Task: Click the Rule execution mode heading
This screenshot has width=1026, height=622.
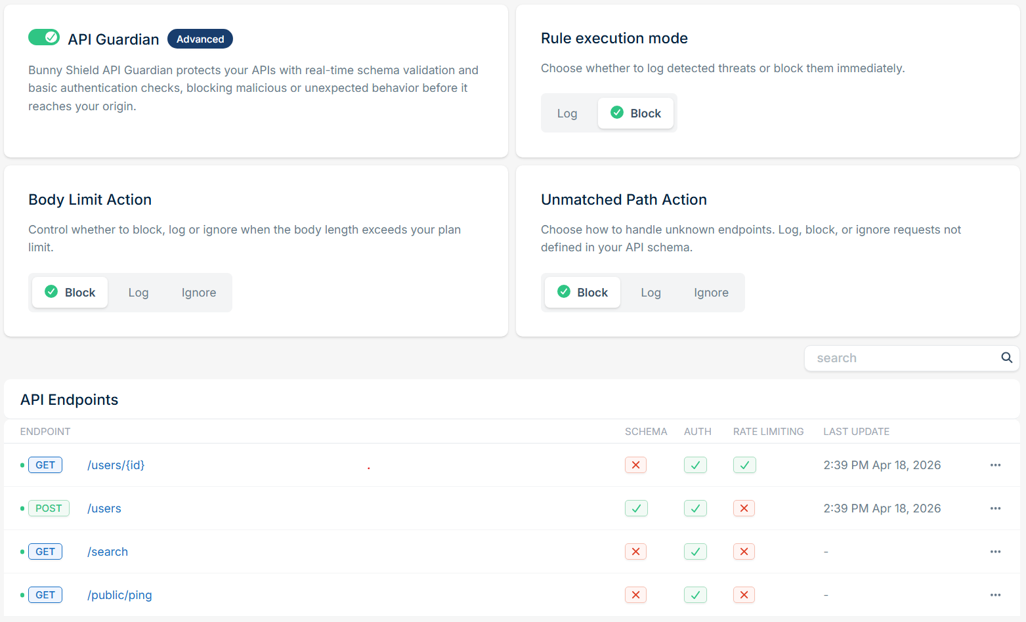Action: coord(614,38)
